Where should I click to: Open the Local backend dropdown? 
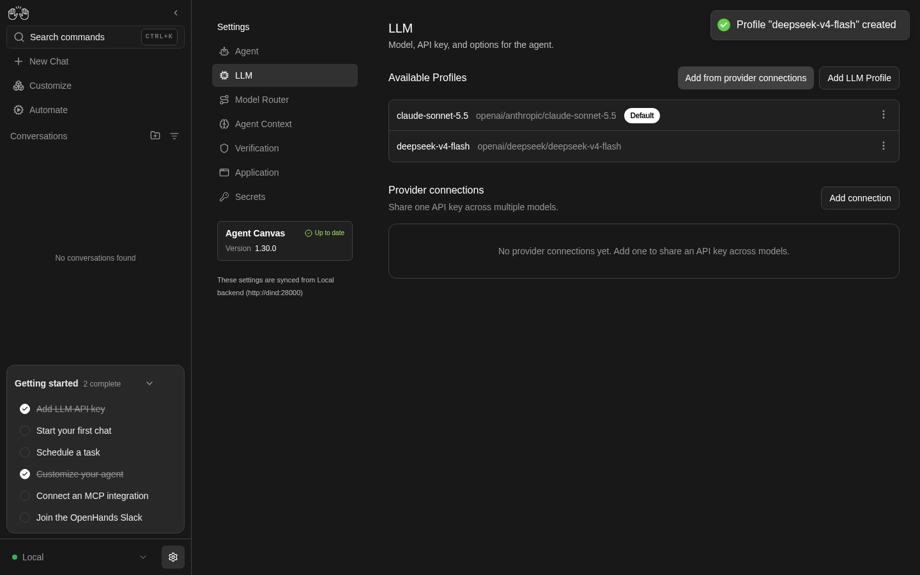pyautogui.click(x=80, y=557)
